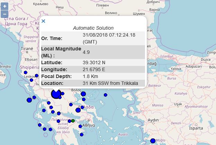
Task: Click the Αθήνα city label
Action: point(88,125)
